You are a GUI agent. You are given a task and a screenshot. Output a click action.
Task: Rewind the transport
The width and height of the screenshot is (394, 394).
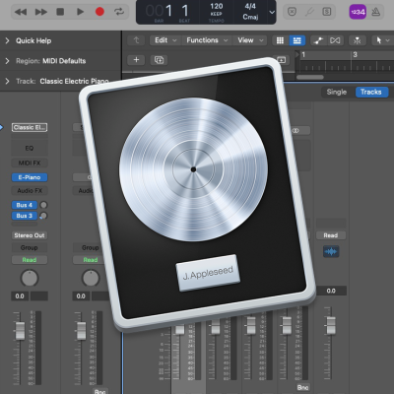(x=21, y=12)
